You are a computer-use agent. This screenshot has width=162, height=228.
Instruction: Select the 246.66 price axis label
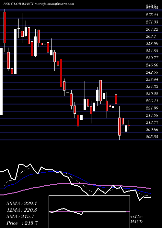152,65
